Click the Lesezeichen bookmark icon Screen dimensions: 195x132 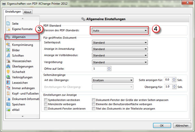pos(8,82)
